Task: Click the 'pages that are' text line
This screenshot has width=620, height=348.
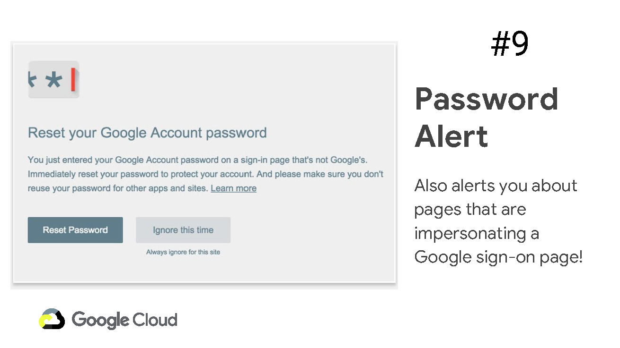Action: [470, 210]
